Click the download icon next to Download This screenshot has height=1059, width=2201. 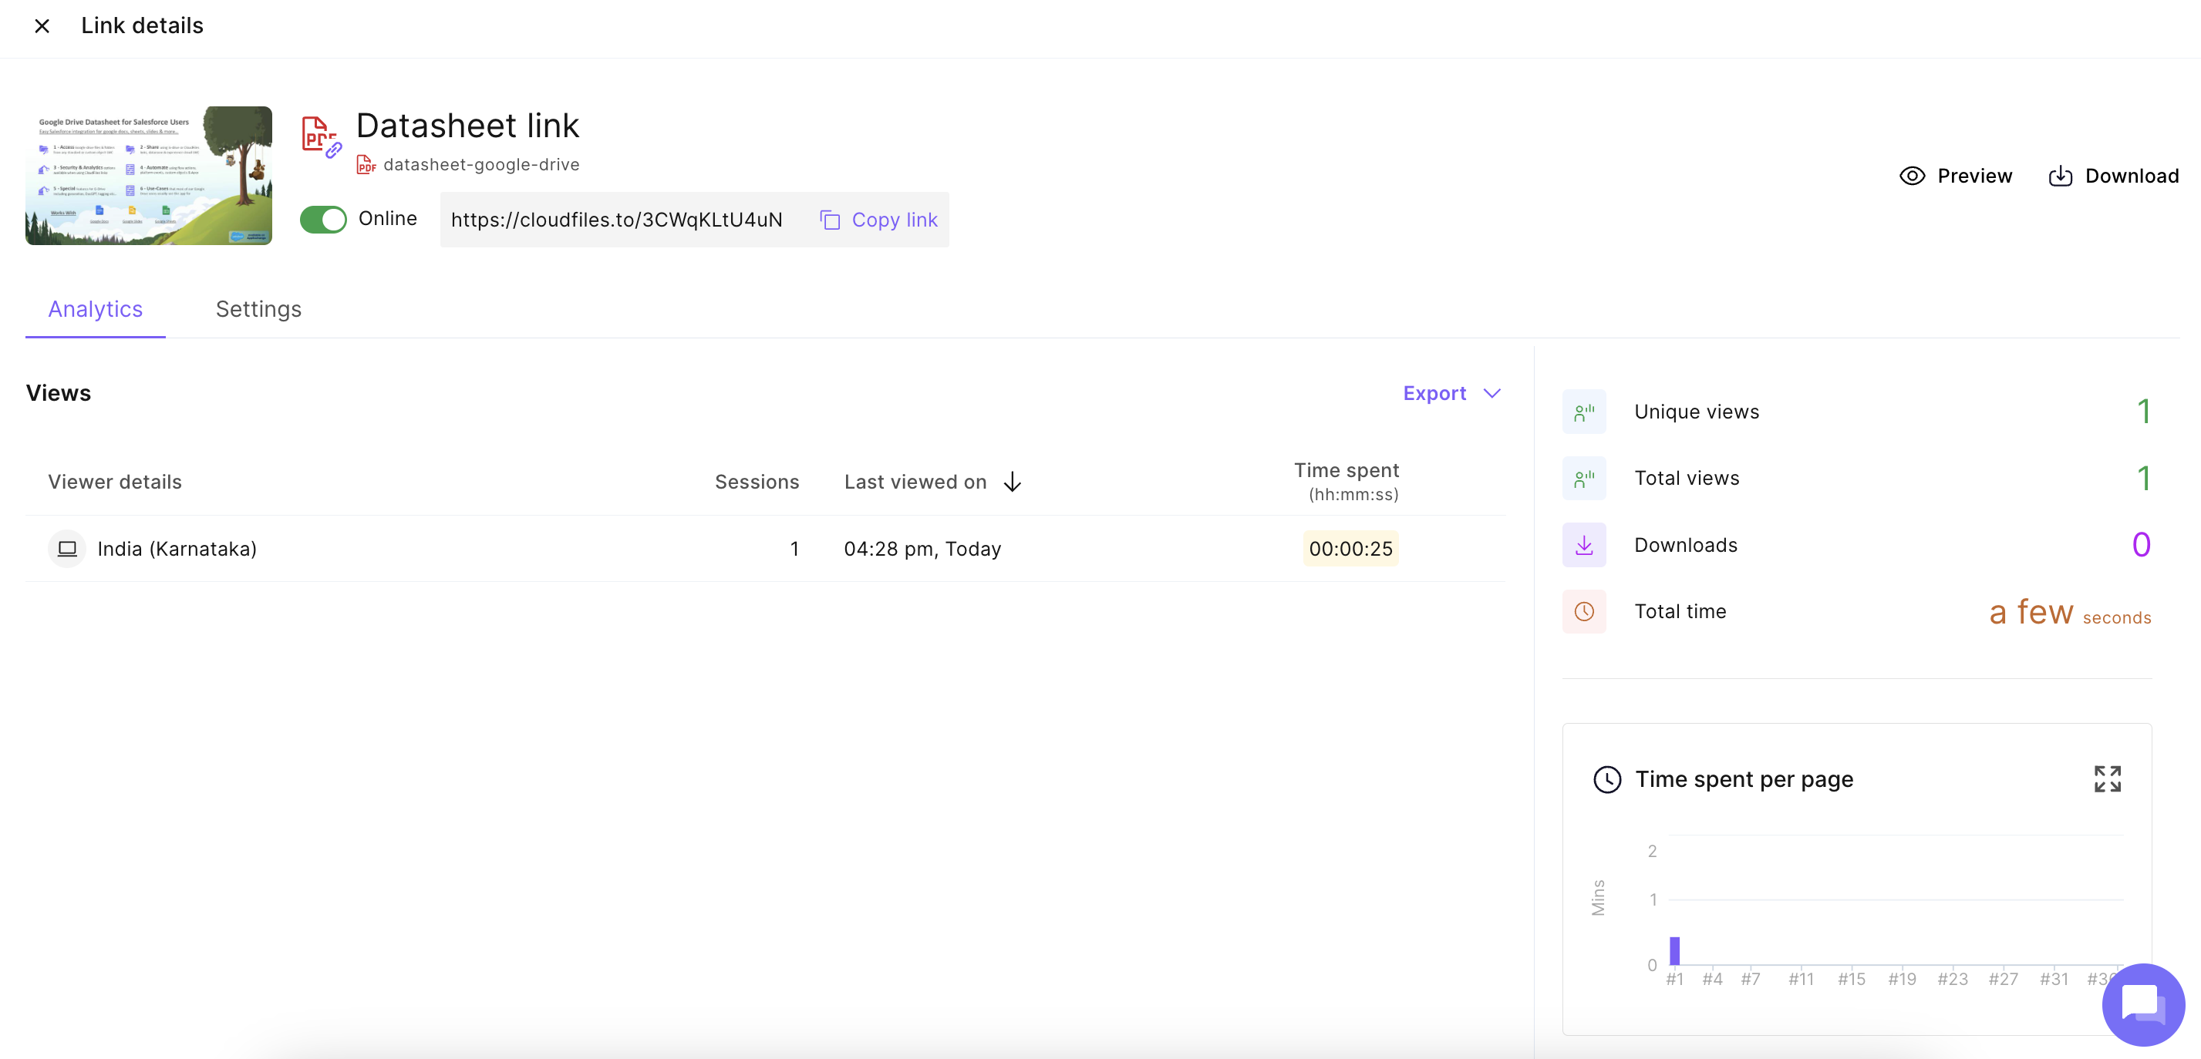coord(2061,175)
